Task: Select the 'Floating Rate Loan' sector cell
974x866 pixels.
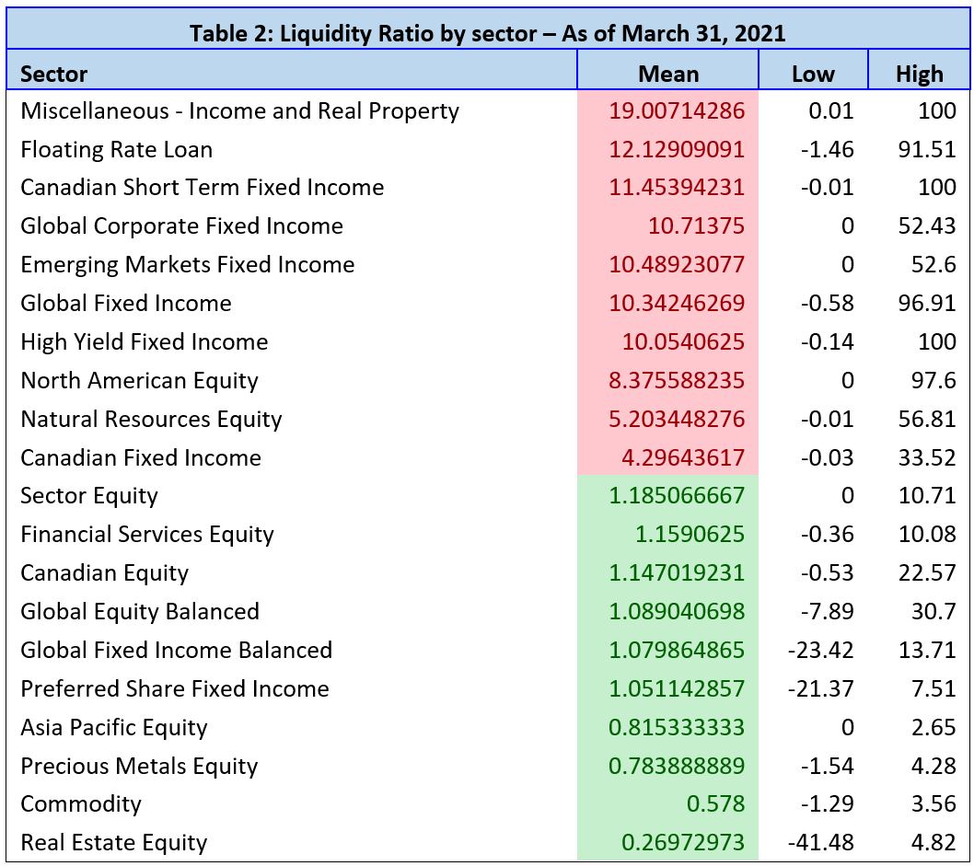Action: pos(116,149)
